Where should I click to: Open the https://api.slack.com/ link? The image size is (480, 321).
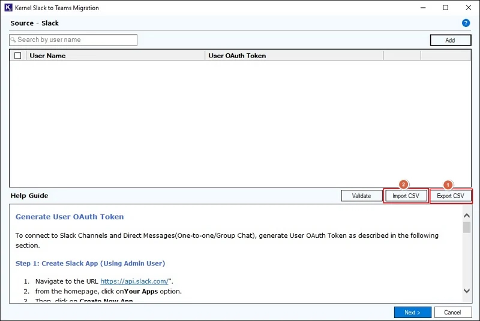[x=134, y=281]
